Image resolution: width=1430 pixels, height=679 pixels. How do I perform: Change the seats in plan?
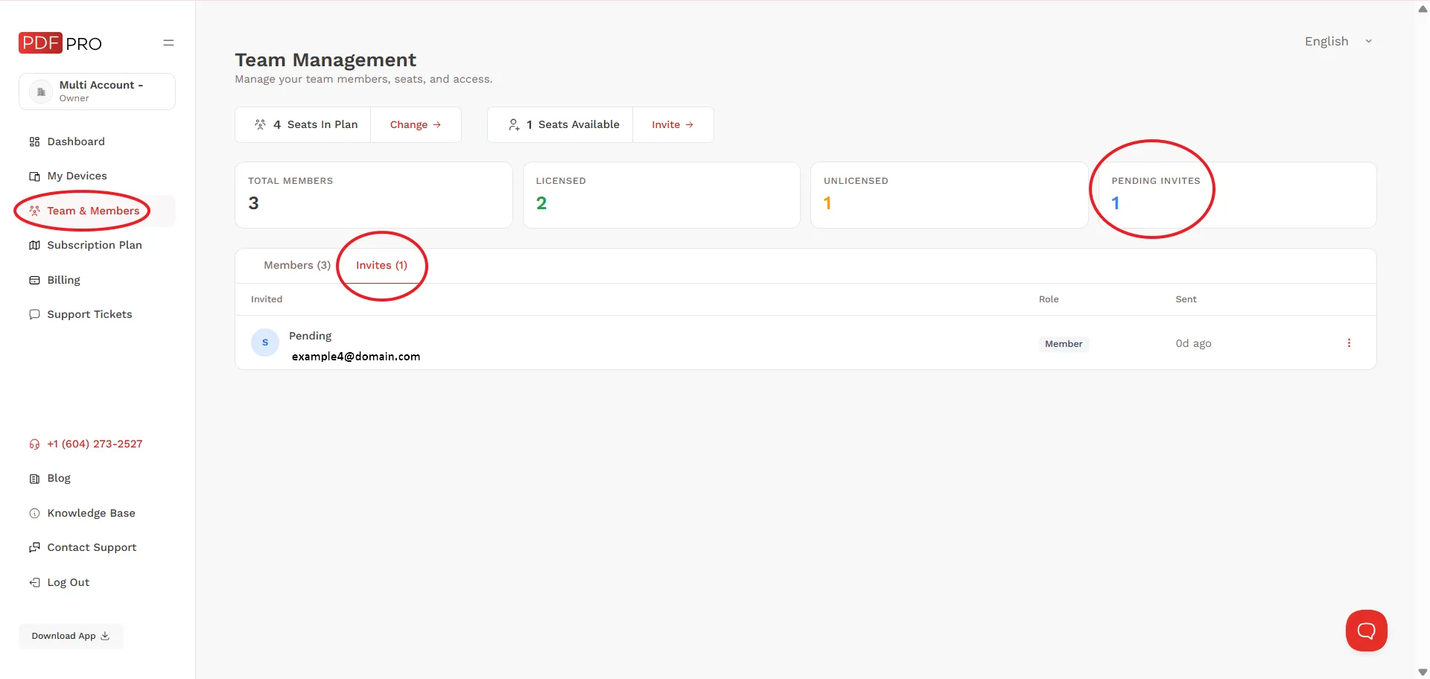(x=416, y=124)
